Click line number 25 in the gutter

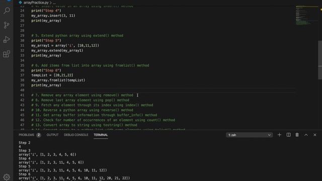pyautogui.click(x=22, y=16)
